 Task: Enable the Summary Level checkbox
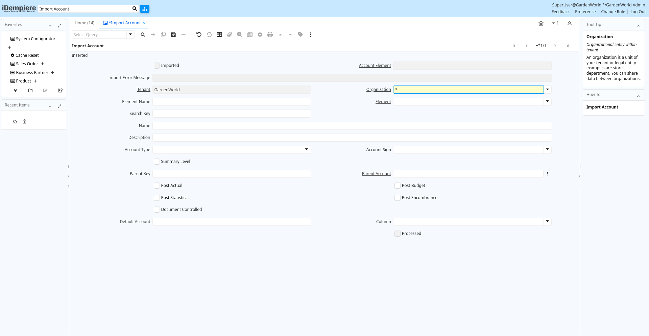pyautogui.click(x=157, y=162)
